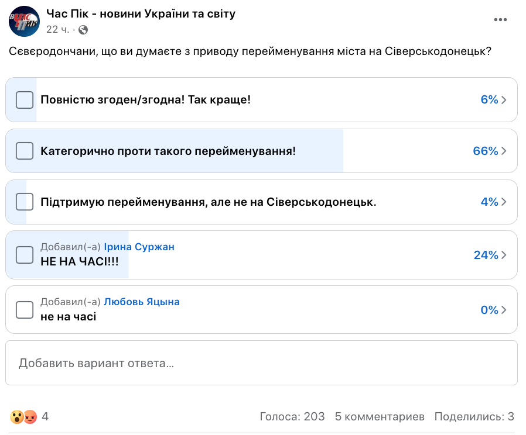Check the 'НЕ НА ЧАСІ!!!' option by Ірина Суржан

pyautogui.click(x=25, y=255)
